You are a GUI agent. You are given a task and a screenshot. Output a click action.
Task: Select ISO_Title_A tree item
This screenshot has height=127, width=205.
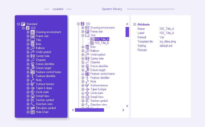pyautogui.click(x=101, y=39)
